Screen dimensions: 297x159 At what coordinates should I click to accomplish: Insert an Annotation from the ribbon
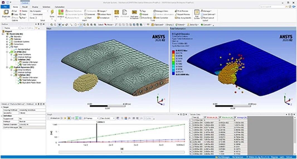tap(103, 18)
